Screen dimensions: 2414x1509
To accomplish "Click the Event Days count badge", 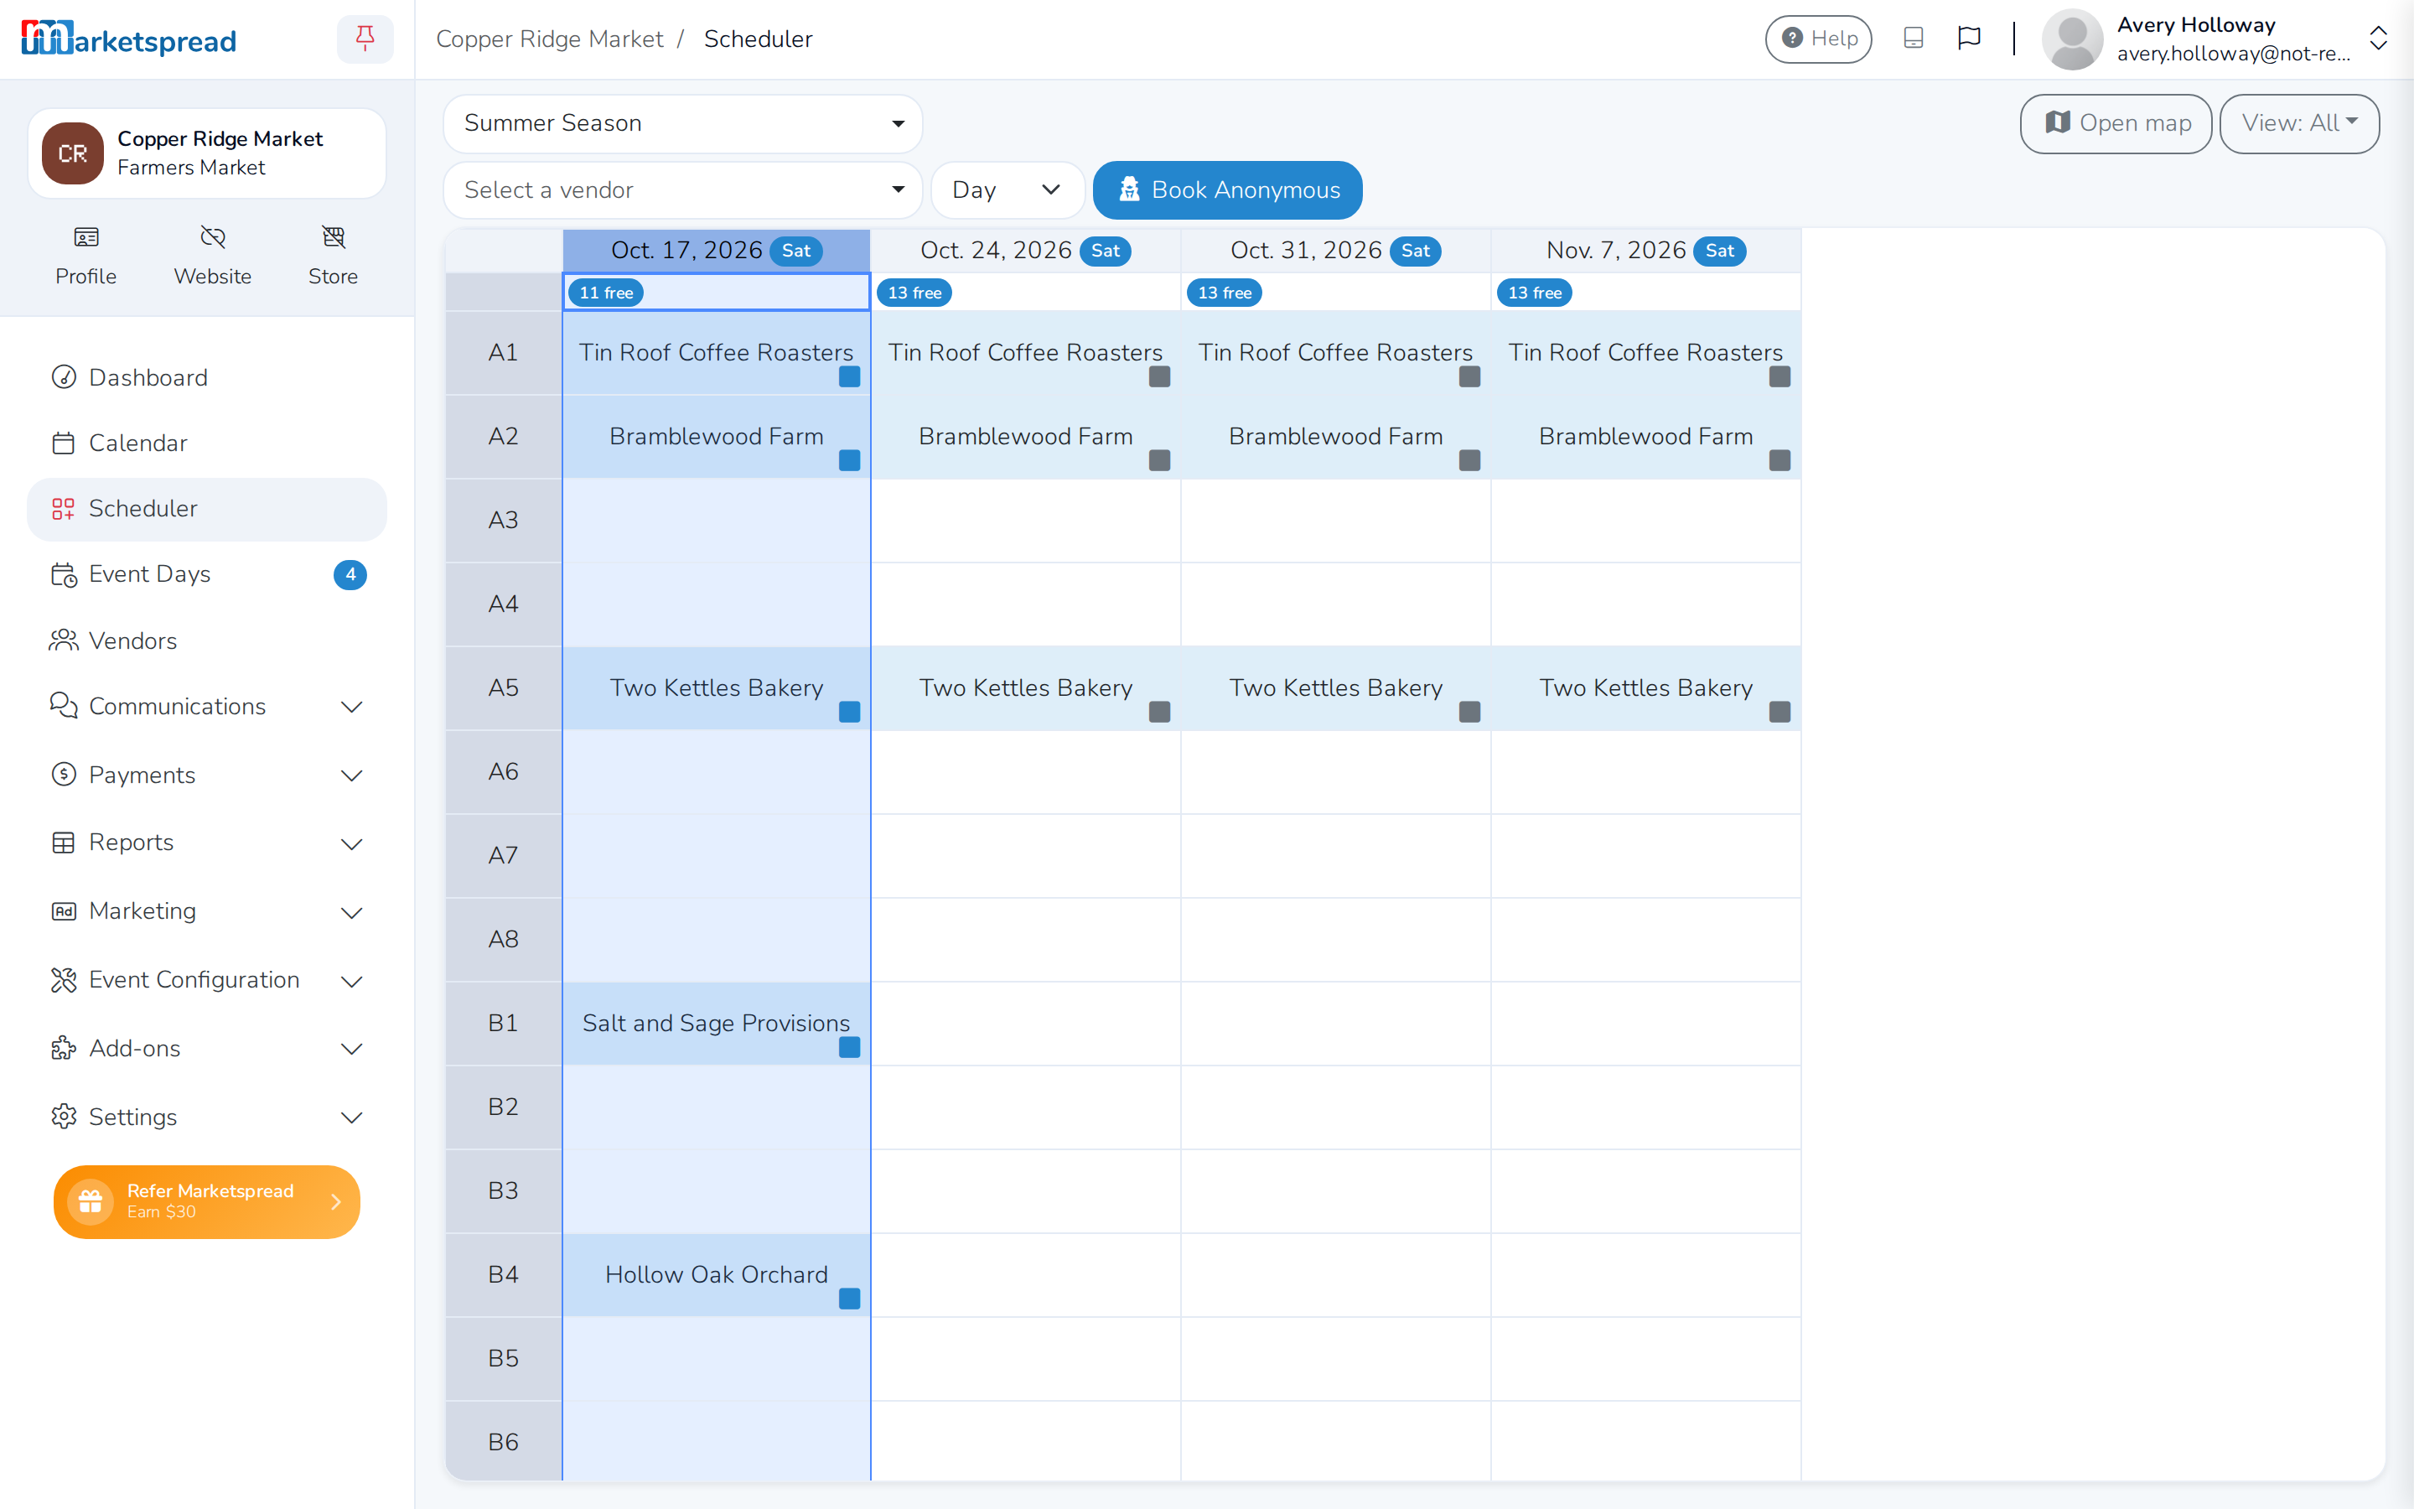I will (350, 575).
